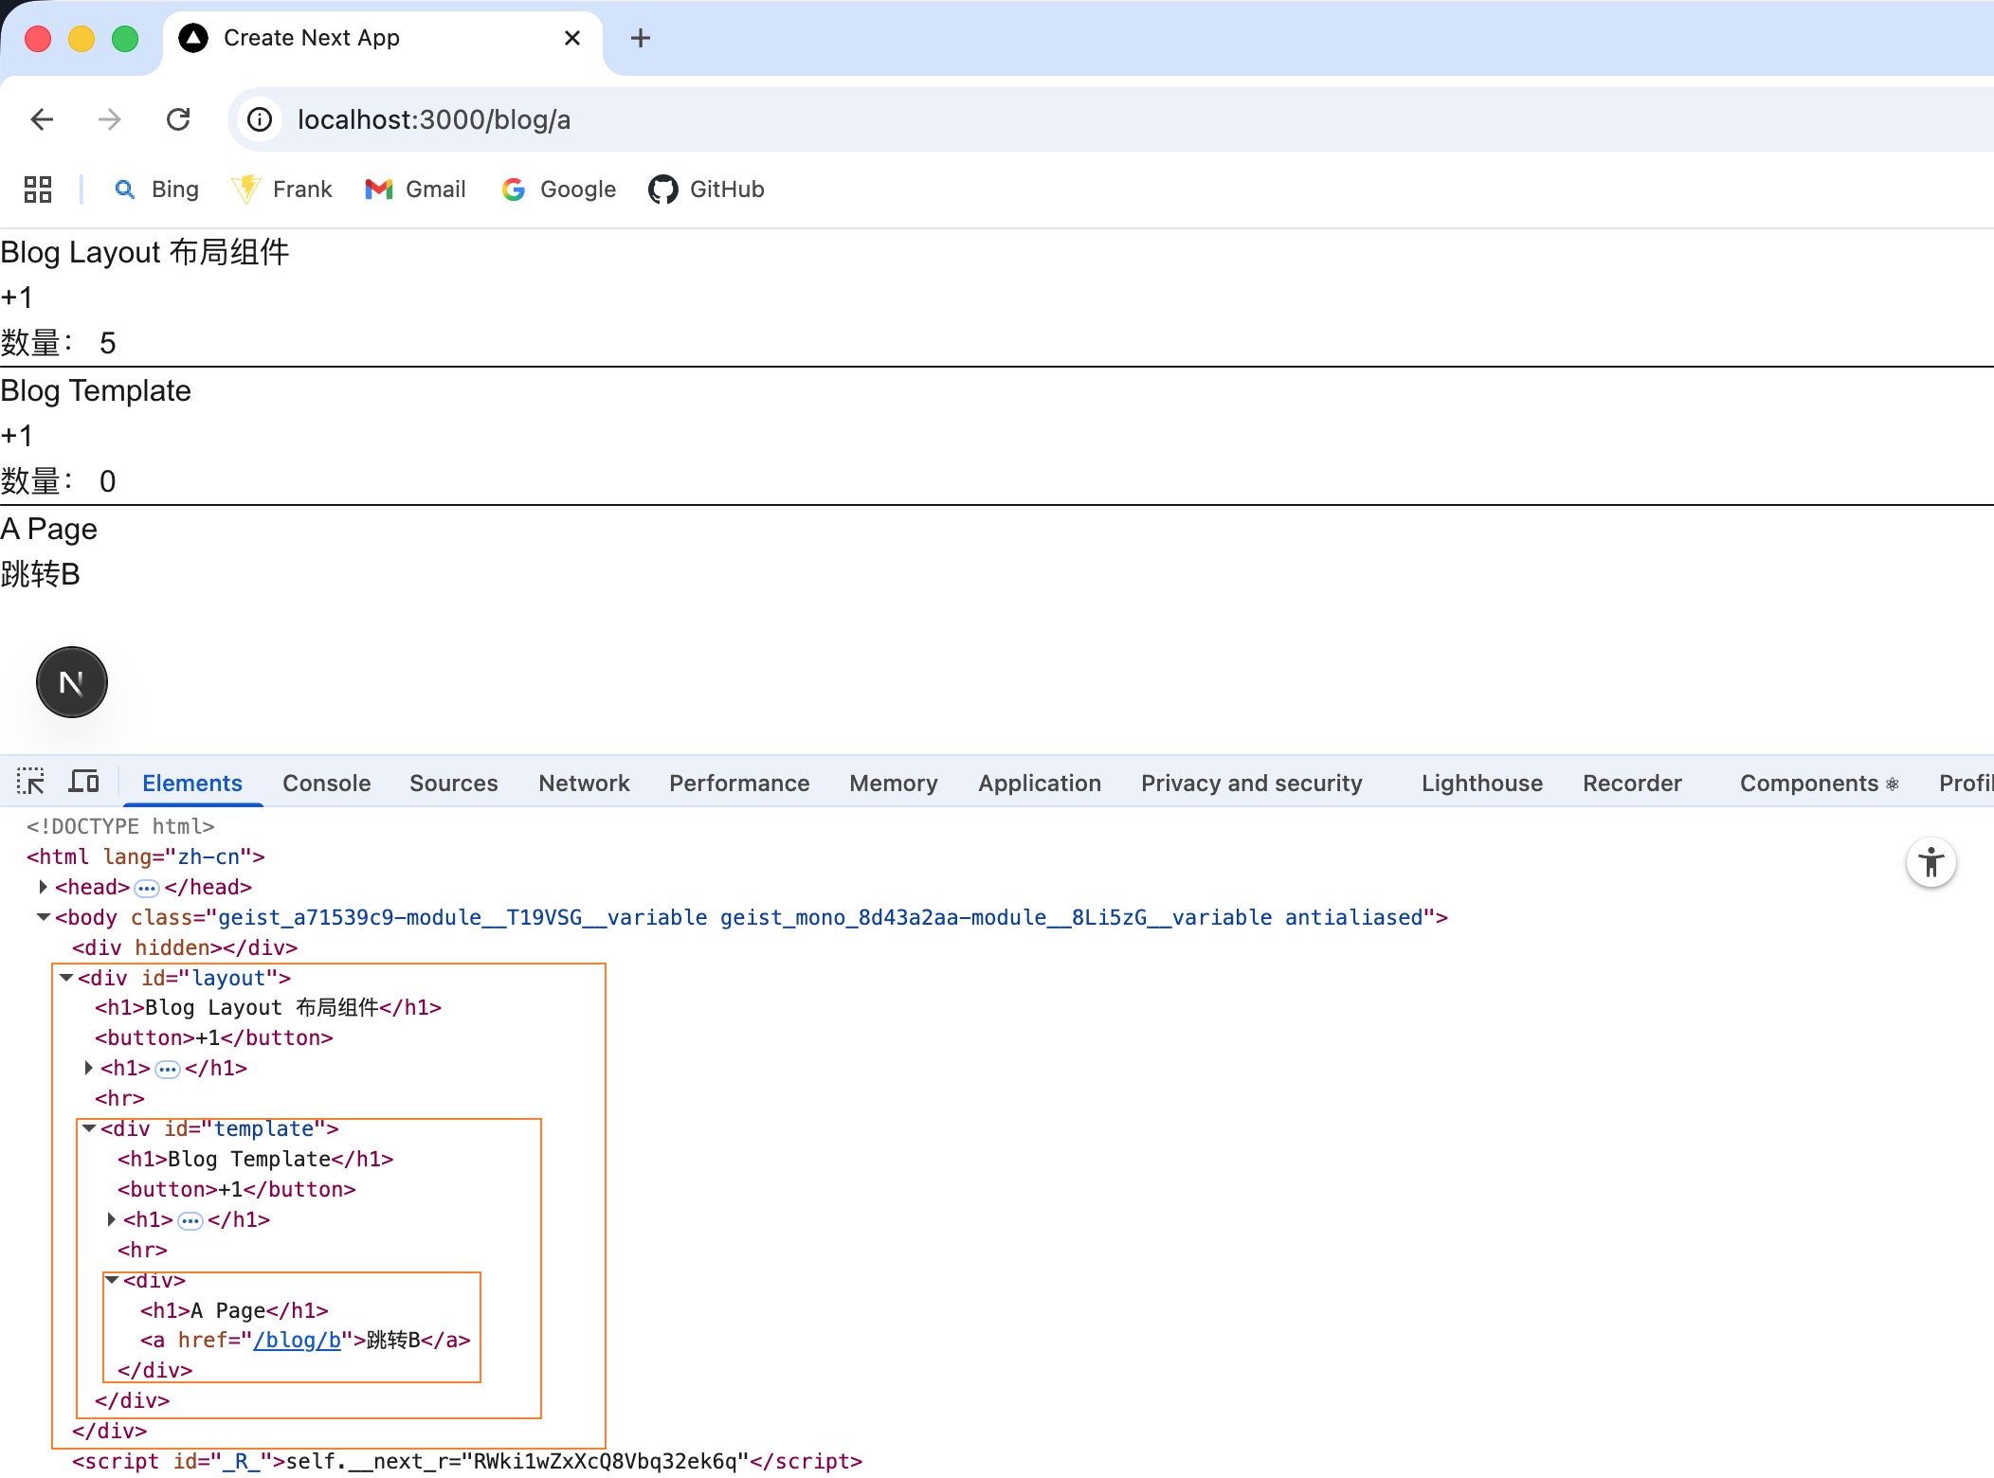The image size is (1994, 1478).
Task: Reload the page with refresh icon
Action: click(x=178, y=119)
